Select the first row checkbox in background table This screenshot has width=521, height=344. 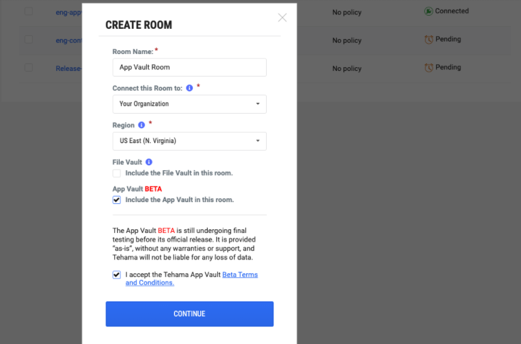[29, 11]
